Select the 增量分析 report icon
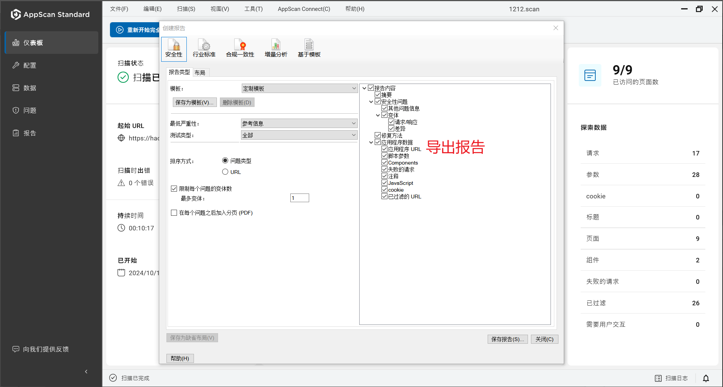Viewport: 723px width, 387px height. click(x=276, y=49)
